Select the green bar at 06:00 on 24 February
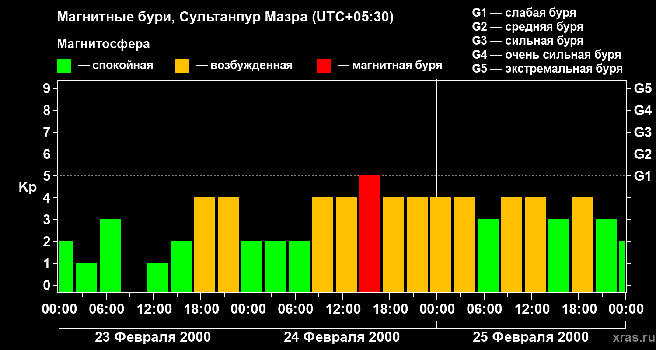The height and width of the screenshot is (350, 656). [299, 266]
